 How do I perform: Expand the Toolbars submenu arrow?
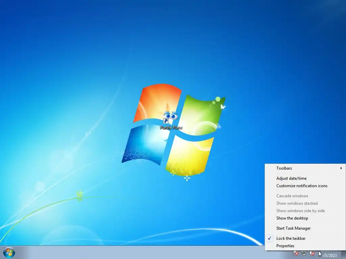coord(341,168)
